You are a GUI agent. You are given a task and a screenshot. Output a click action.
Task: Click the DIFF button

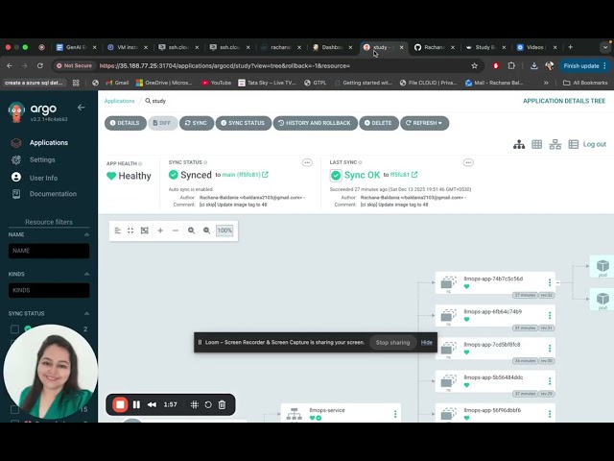pos(162,123)
